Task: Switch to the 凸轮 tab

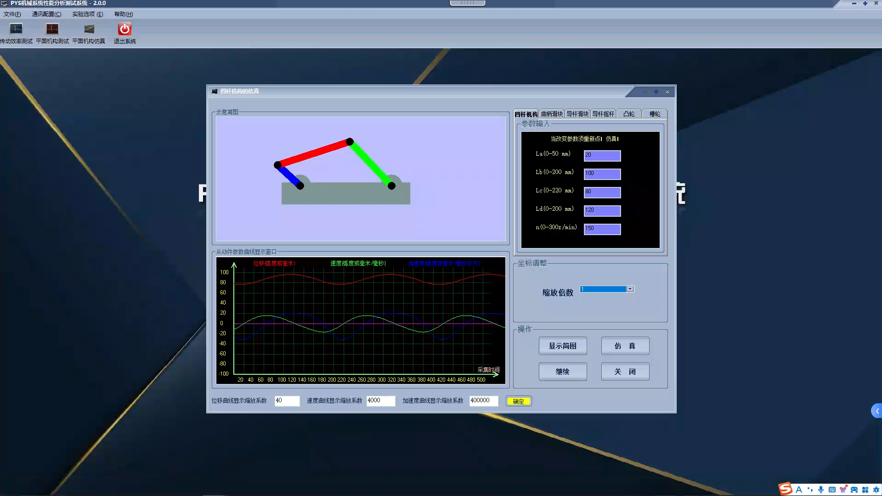Action: pyautogui.click(x=629, y=114)
